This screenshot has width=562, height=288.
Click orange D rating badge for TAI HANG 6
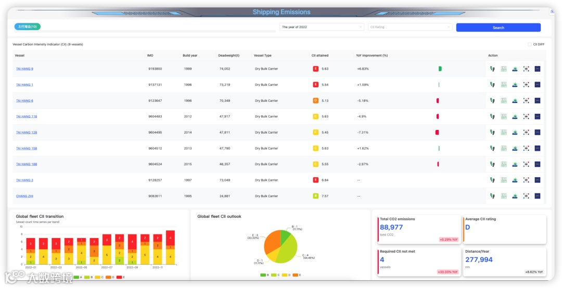316,101
